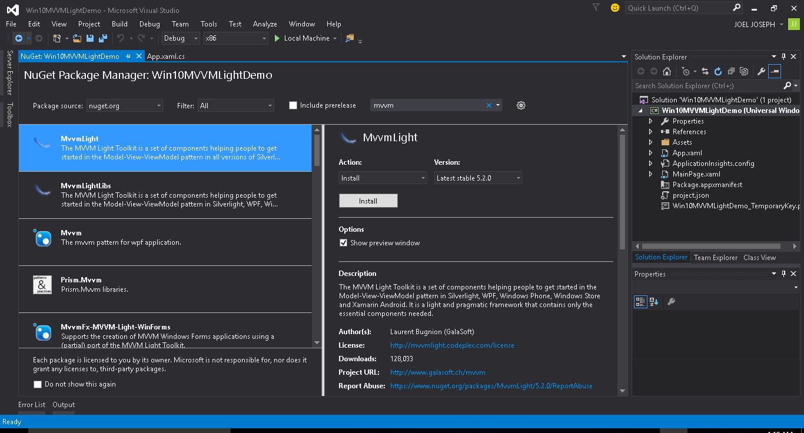Click Alphabetical sort icon in Properties panel

click(654, 302)
